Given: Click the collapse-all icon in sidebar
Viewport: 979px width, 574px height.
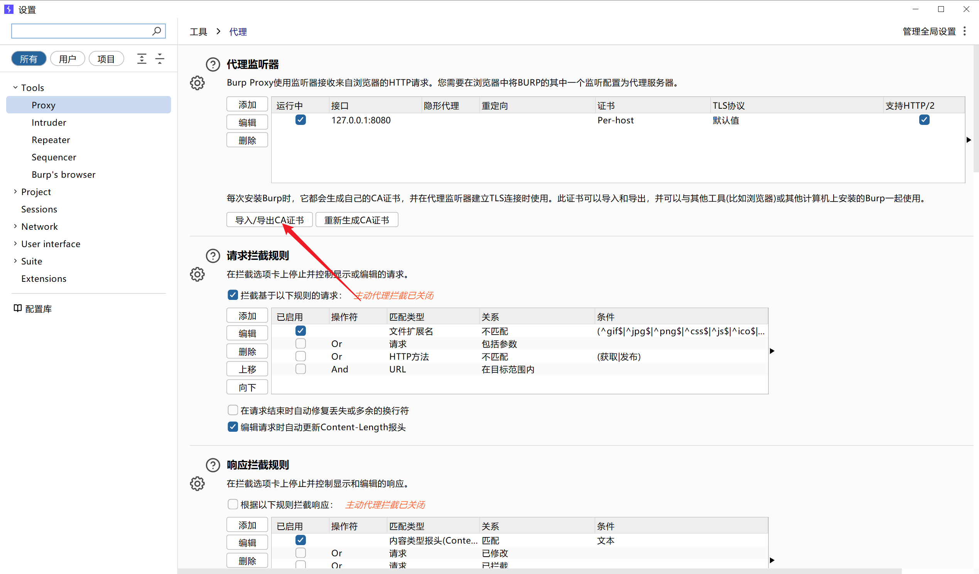Looking at the screenshot, I should 160,59.
